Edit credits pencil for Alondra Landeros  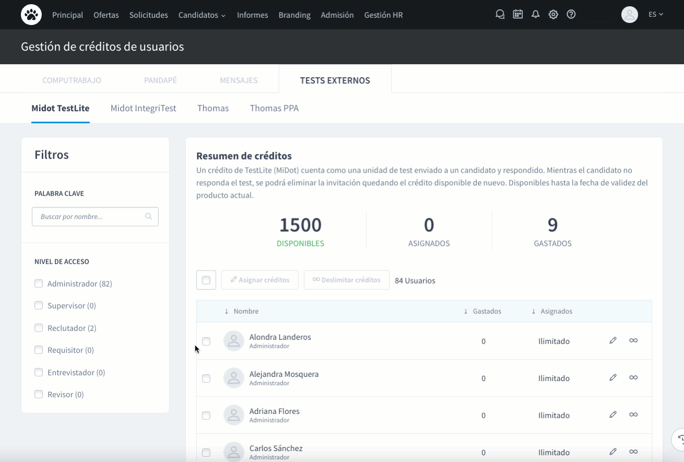(x=613, y=340)
